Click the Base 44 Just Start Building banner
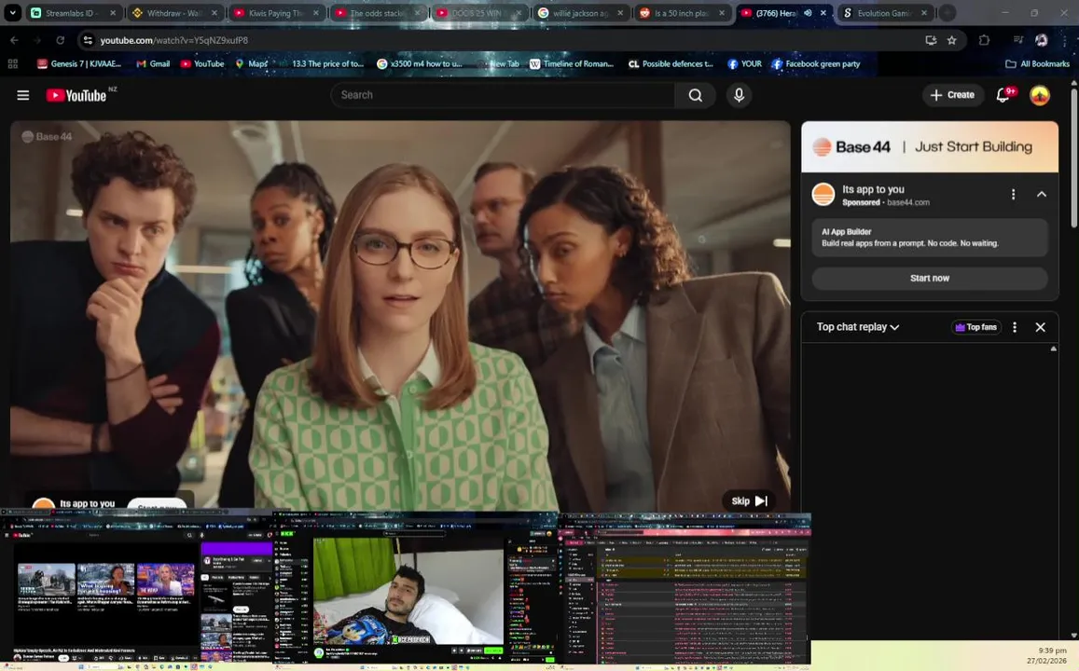1079x671 pixels. (930, 146)
